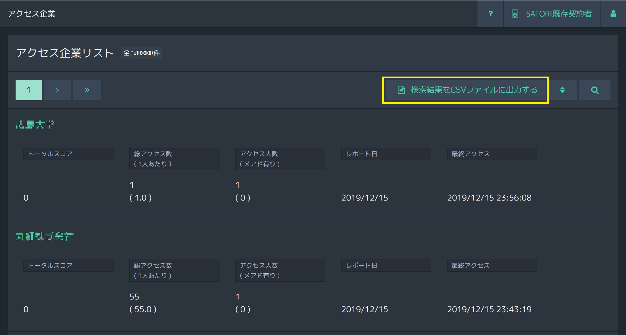Screen dimensions: 626x335
Task: Open the second company name link
Action: (x=45, y=237)
